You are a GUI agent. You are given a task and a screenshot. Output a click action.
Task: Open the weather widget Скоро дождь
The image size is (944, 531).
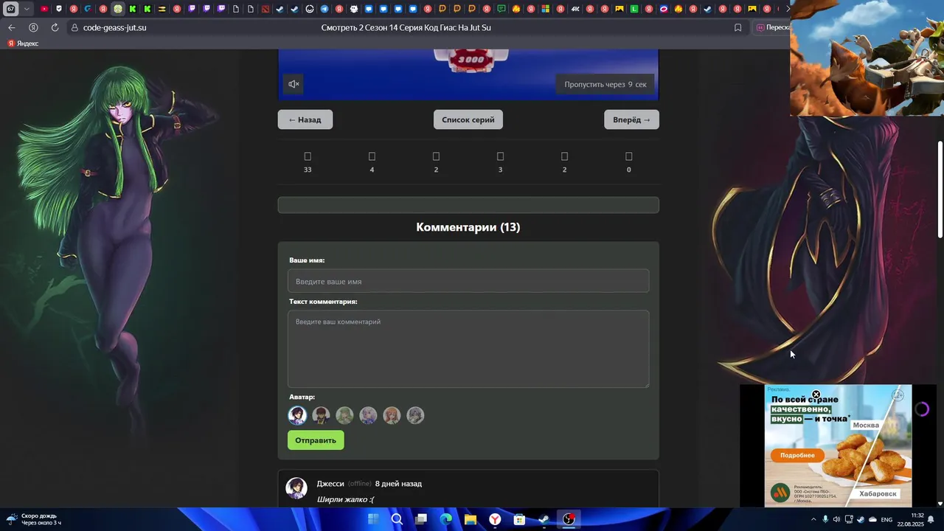(x=33, y=519)
